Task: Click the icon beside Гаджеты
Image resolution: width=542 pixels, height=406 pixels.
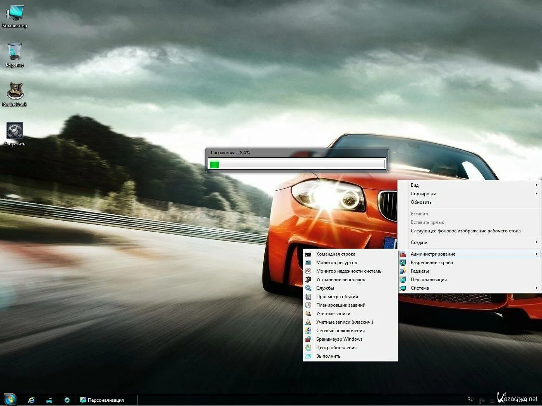Action: pos(403,271)
